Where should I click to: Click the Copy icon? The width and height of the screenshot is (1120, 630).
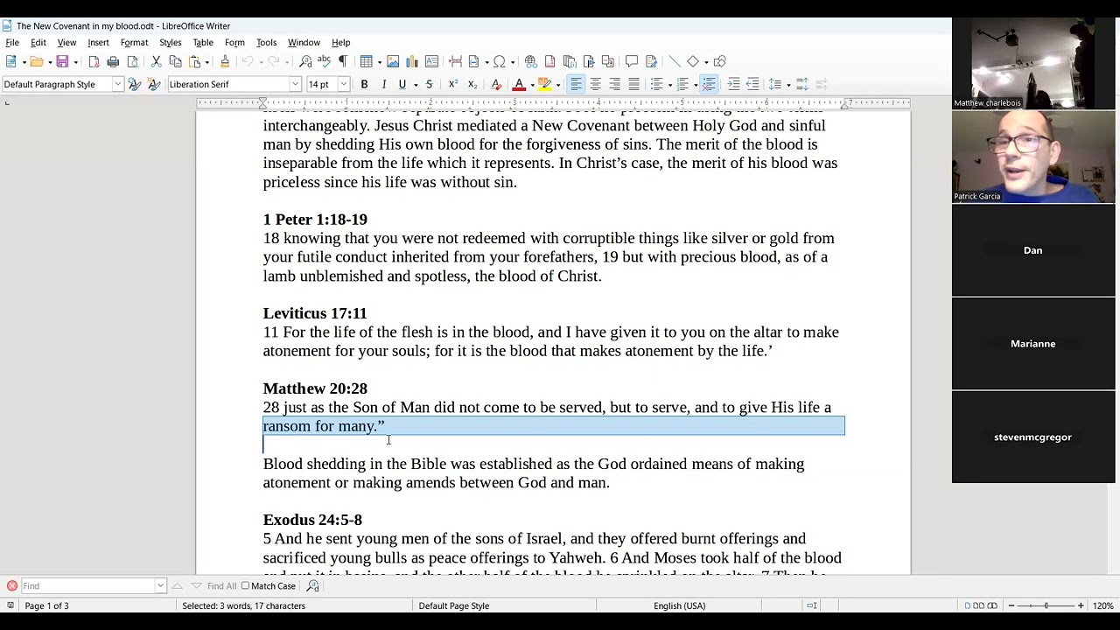[175, 61]
